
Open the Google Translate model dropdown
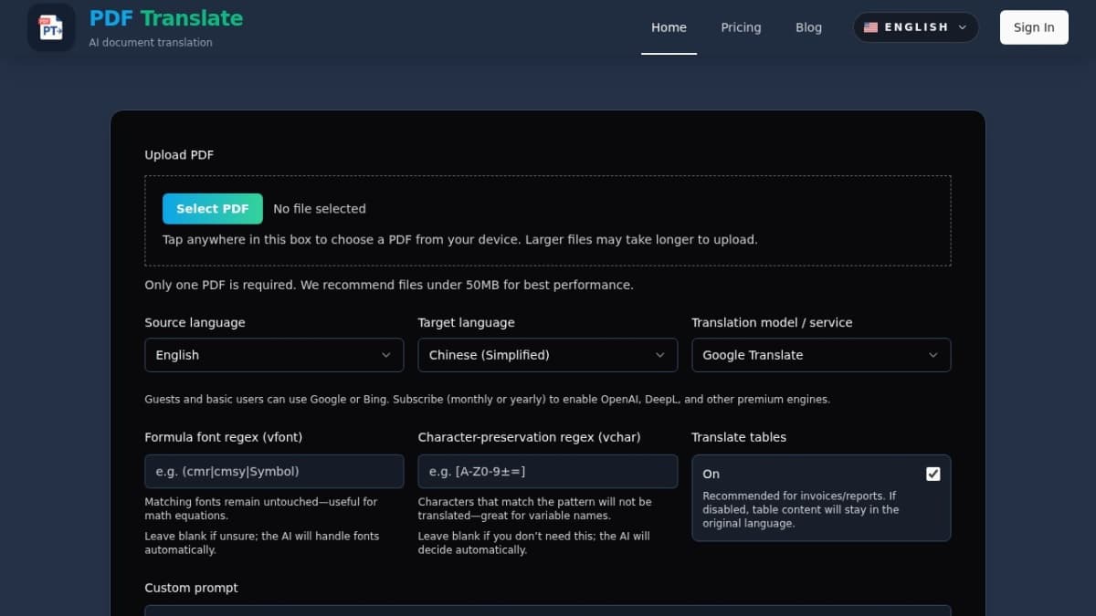tap(819, 355)
